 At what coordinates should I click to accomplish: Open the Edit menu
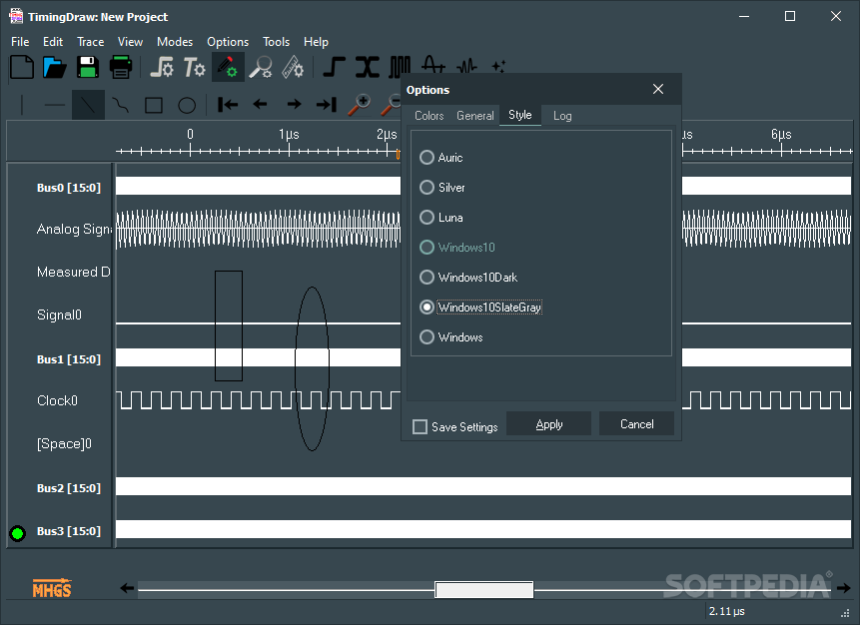pyautogui.click(x=53, y=42)
